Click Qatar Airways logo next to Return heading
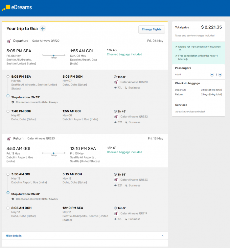The image size is (230, 248). (x=9, y=139)
